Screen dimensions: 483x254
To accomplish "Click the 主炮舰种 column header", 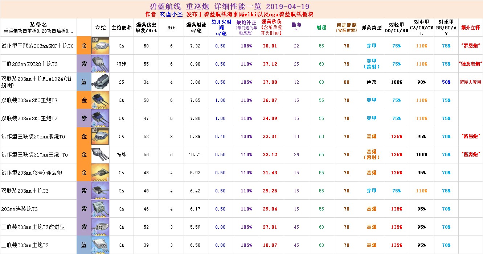I will click(x=121, y=28).
